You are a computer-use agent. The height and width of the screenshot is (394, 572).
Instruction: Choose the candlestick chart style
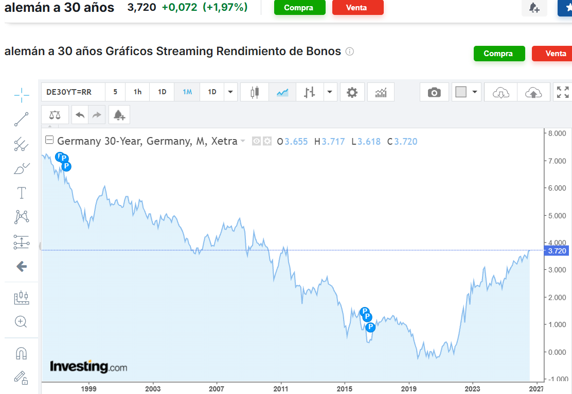point(255,92)
